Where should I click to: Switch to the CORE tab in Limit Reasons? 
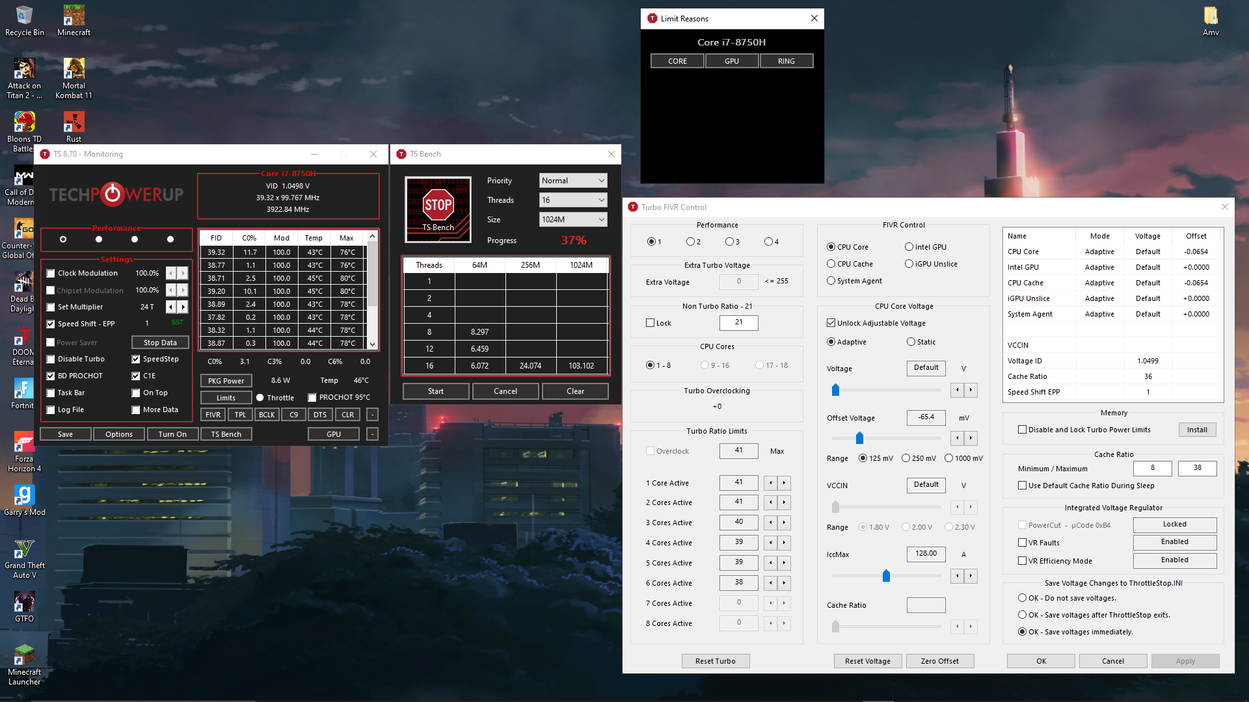(x=677, y=61)
